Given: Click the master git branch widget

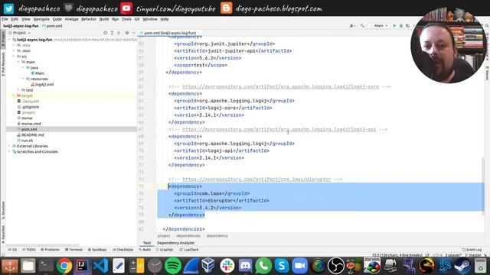Looking at the screenshot, I should 473,255.
